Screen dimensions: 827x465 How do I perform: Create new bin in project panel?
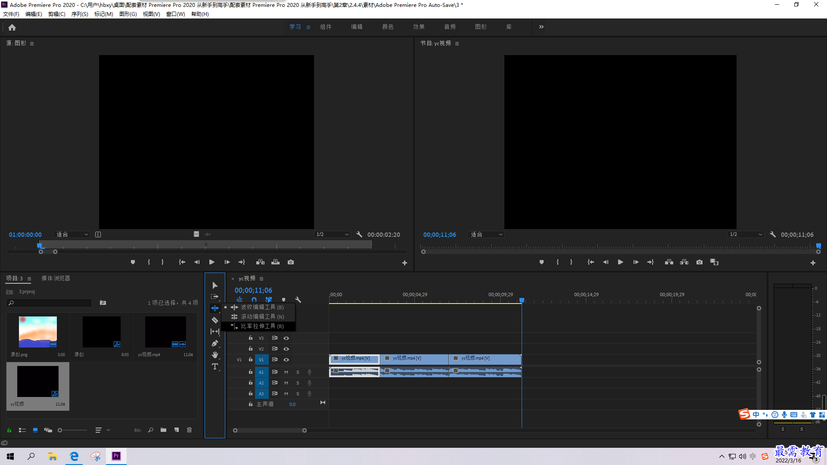[x=163, y=430]
